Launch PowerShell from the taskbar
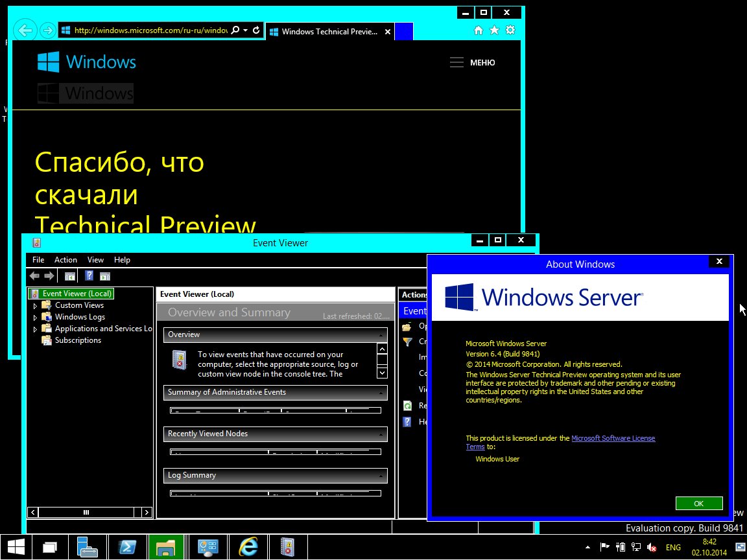The image size is (747, 560). coord(128,547)
